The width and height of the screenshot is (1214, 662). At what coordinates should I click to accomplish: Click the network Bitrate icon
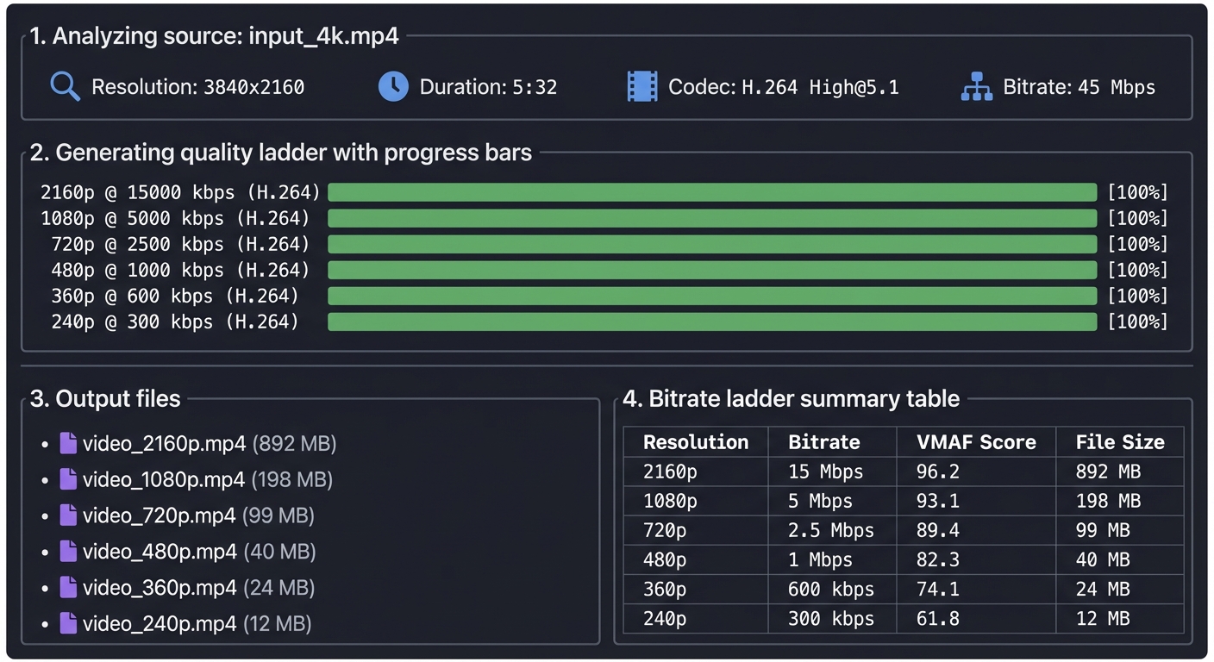(977, 86)
